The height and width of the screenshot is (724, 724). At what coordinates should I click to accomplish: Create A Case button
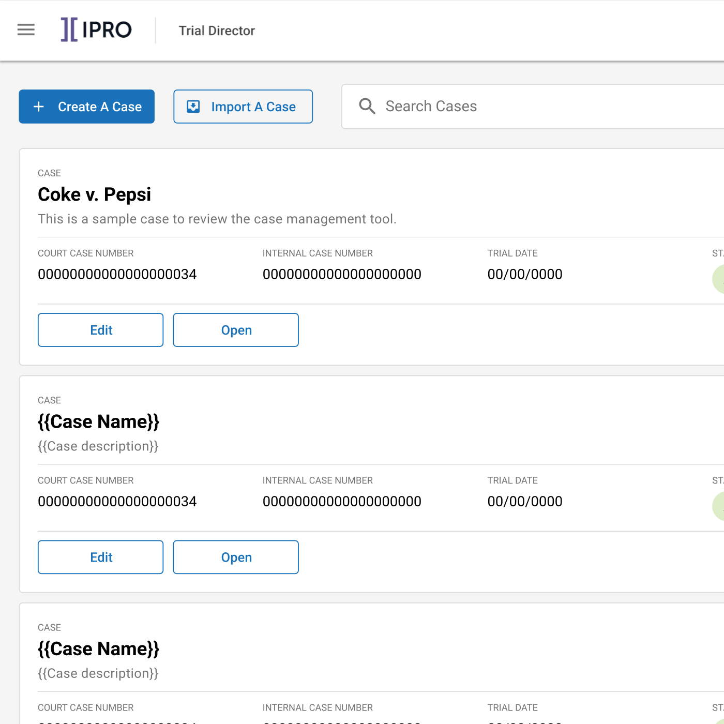[x=87, y=107]
